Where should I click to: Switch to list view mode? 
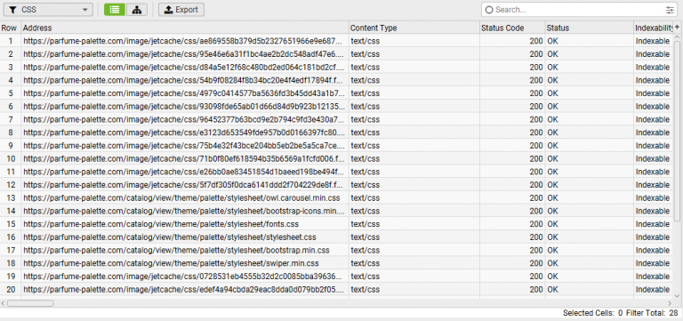coord(115,10)
